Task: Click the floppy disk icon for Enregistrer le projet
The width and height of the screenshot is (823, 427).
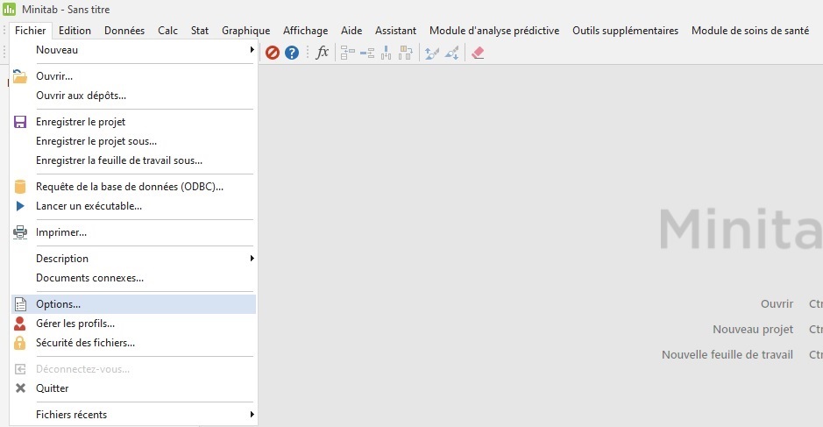Action: pyautogui.click(x=20, y=122)
